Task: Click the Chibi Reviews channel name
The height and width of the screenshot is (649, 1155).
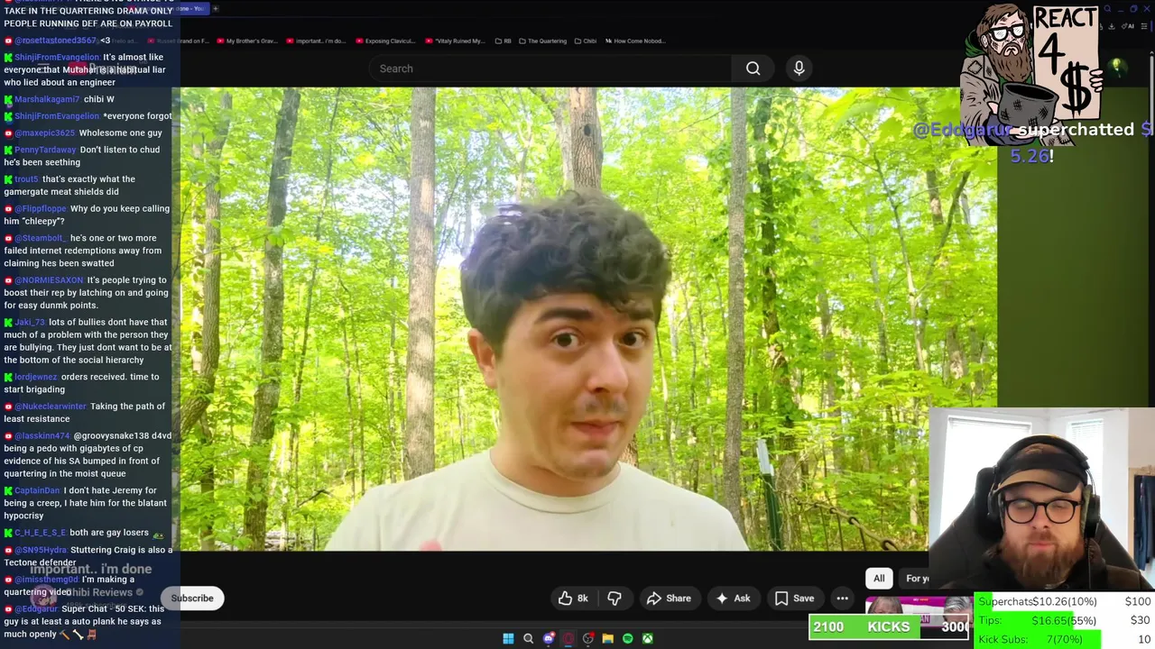Action: 99,592
